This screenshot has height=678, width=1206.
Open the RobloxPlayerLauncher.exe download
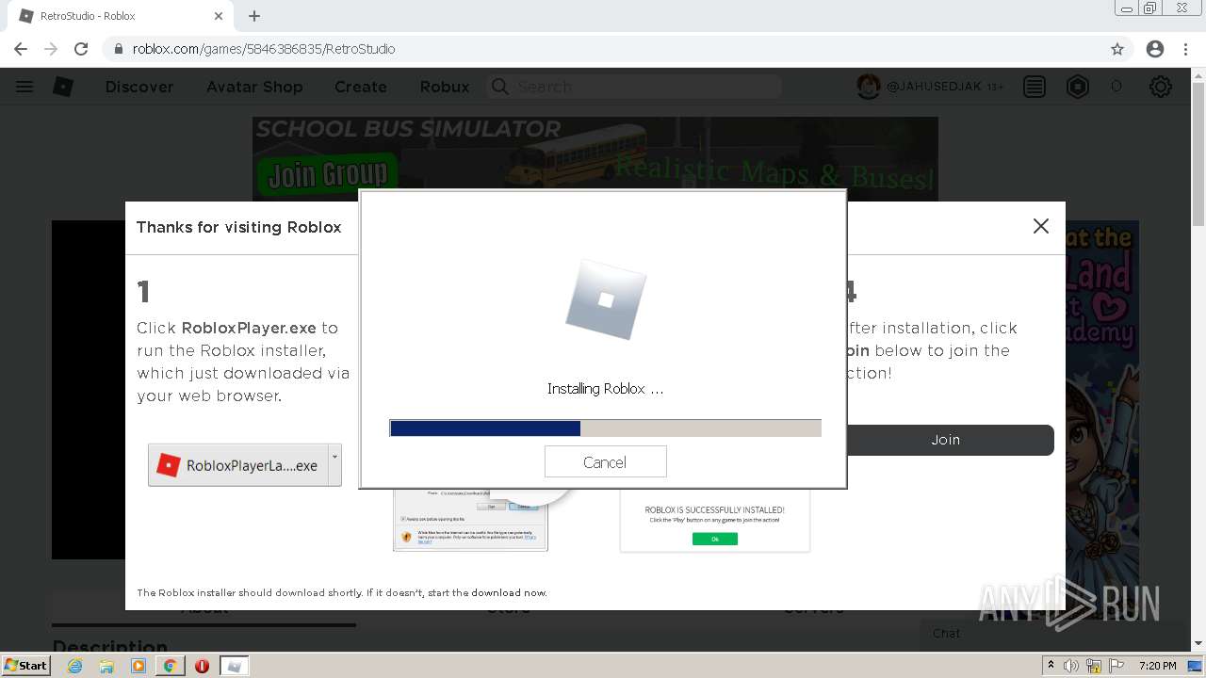(x=238, y=465)
